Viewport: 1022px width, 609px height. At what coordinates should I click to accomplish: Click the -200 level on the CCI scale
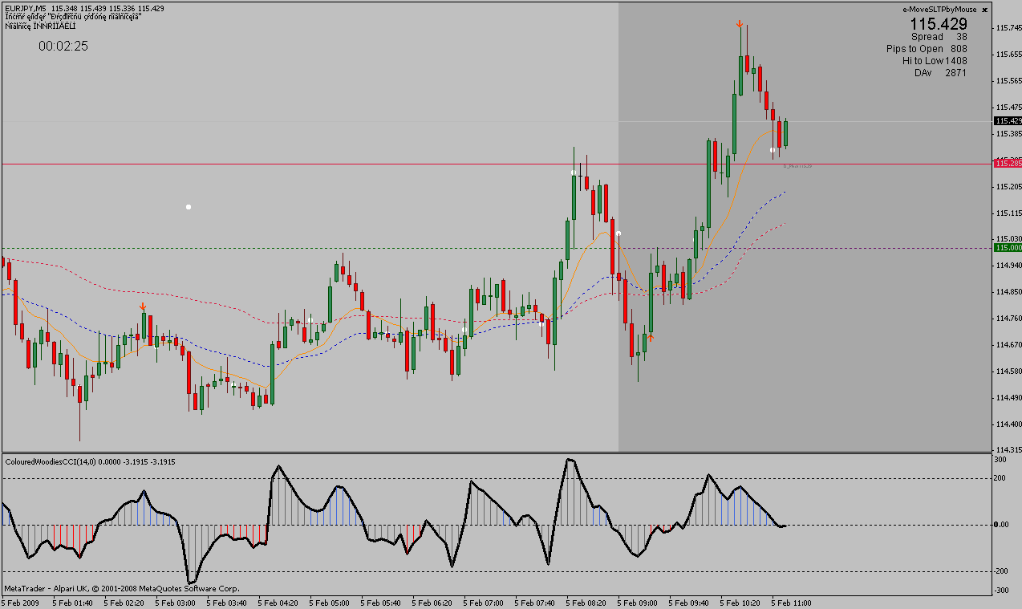(x=1002, y=571)
